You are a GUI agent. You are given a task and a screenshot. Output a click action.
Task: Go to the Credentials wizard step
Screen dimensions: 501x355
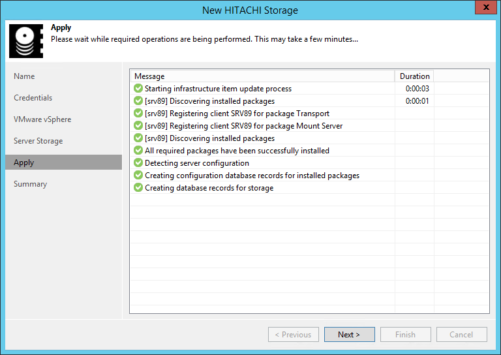pos(33,98)
